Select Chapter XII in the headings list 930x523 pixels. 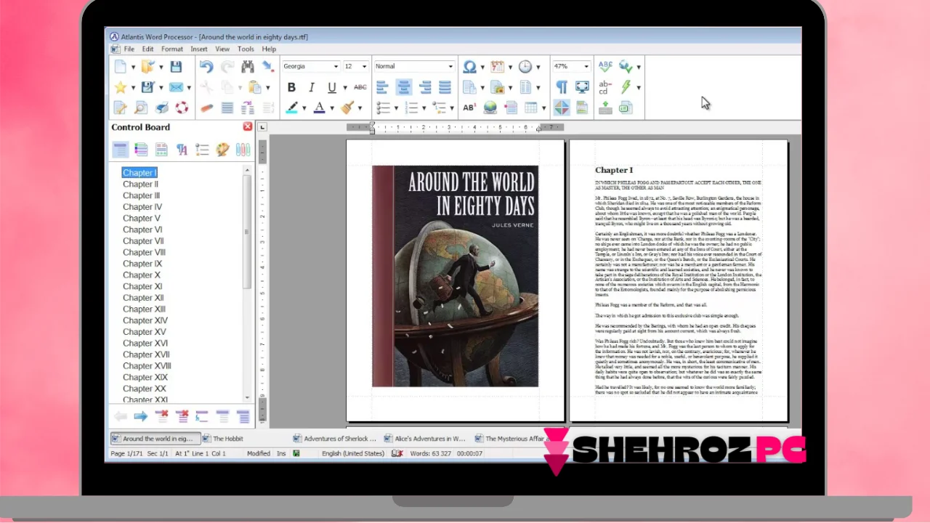point(143,298)
